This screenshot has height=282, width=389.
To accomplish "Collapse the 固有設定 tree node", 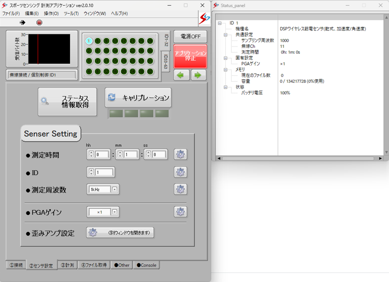I will [226, 58].
